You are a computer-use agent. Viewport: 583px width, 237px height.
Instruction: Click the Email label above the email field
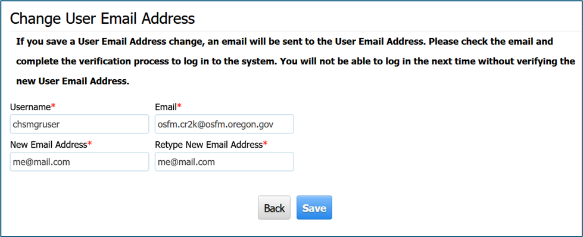[x=166, y=107]
